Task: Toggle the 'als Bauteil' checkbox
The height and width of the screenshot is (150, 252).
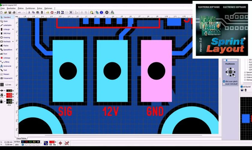Action: coord(242,87)
